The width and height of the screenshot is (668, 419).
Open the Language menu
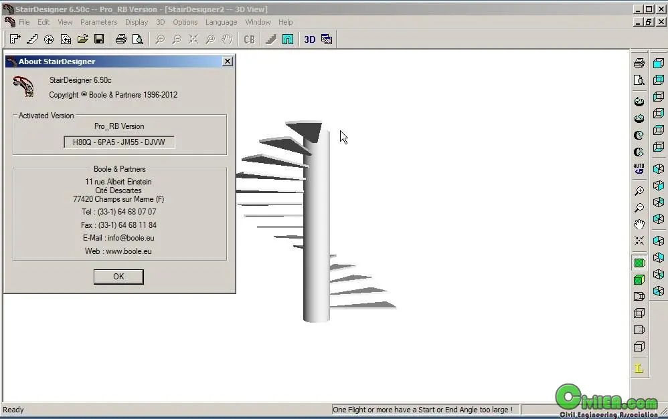click(221, 22)
